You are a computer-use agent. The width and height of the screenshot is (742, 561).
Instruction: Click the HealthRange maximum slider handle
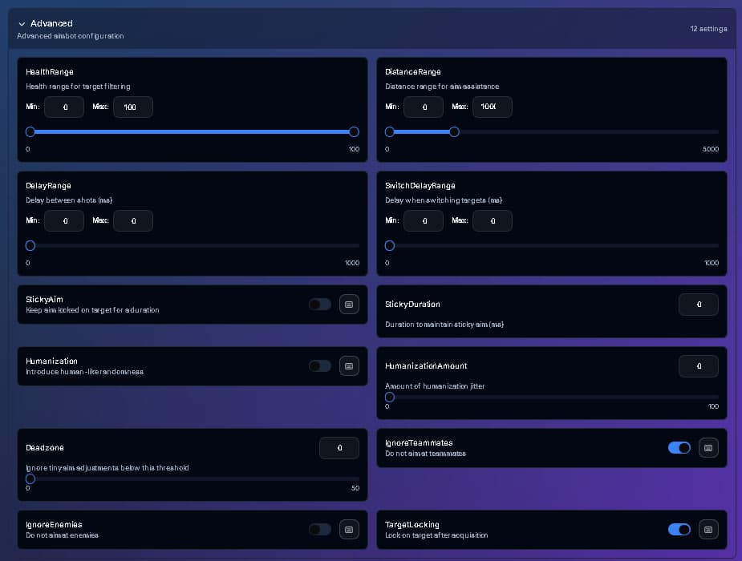pos(354,131)
